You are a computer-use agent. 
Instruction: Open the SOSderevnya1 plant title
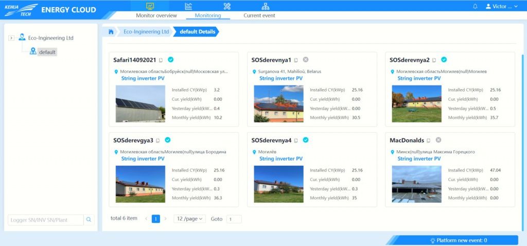(x=271, y=60)
